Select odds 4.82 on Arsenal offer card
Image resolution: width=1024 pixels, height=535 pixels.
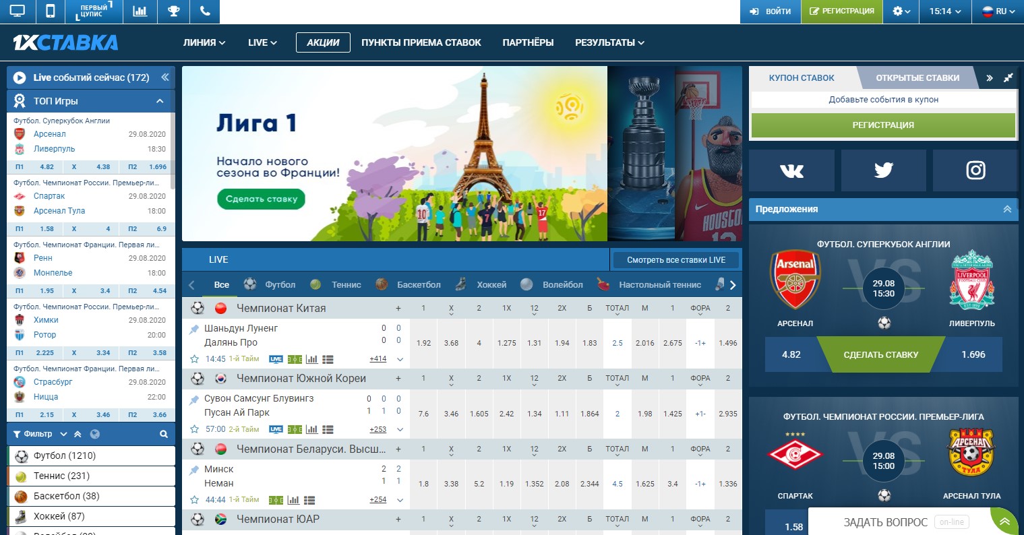pyautogui.click(x=791, y=355)
